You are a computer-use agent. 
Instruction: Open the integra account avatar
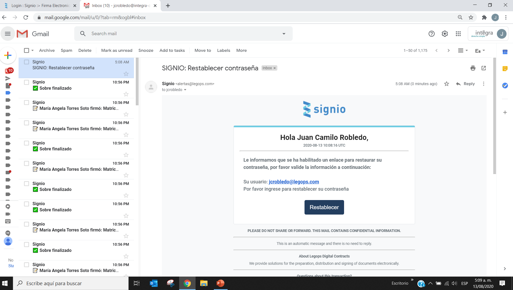[x=501, y=34]
